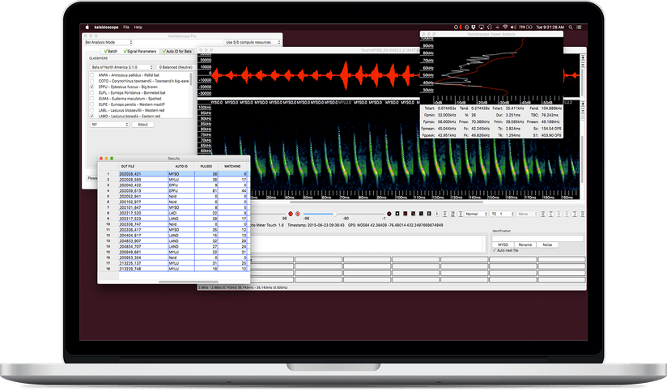Click the blue volume slider thumb in viewer

(335, 214)
